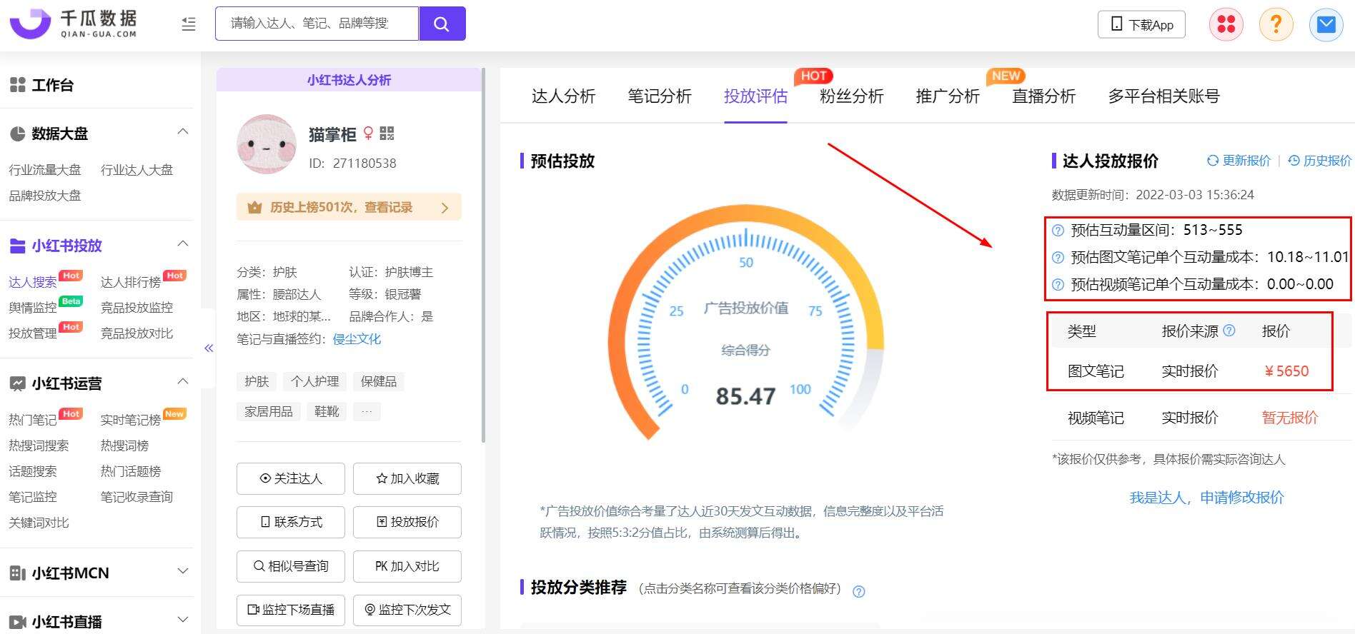1355x634 pixels.
Task: Expand the 小红书直播 section chevron
Action: 183,620
